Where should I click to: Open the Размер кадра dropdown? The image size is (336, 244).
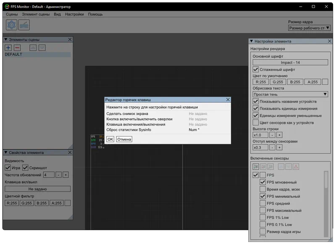tap(309, 28)
